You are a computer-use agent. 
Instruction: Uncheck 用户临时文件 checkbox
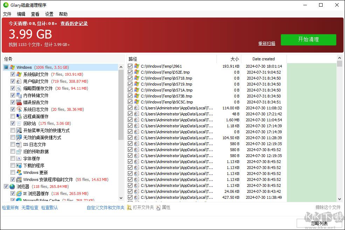pyautogui.click(x=13, y=81)
